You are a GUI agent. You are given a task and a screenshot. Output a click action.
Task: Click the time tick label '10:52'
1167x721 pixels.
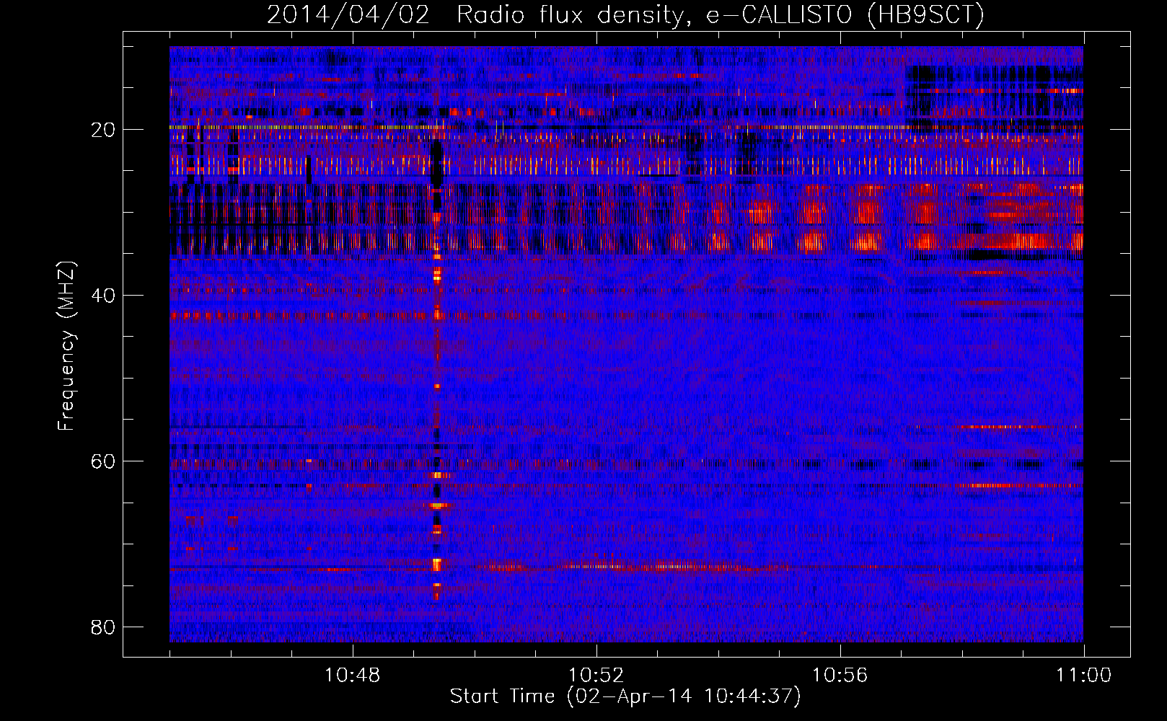point(596,676)
